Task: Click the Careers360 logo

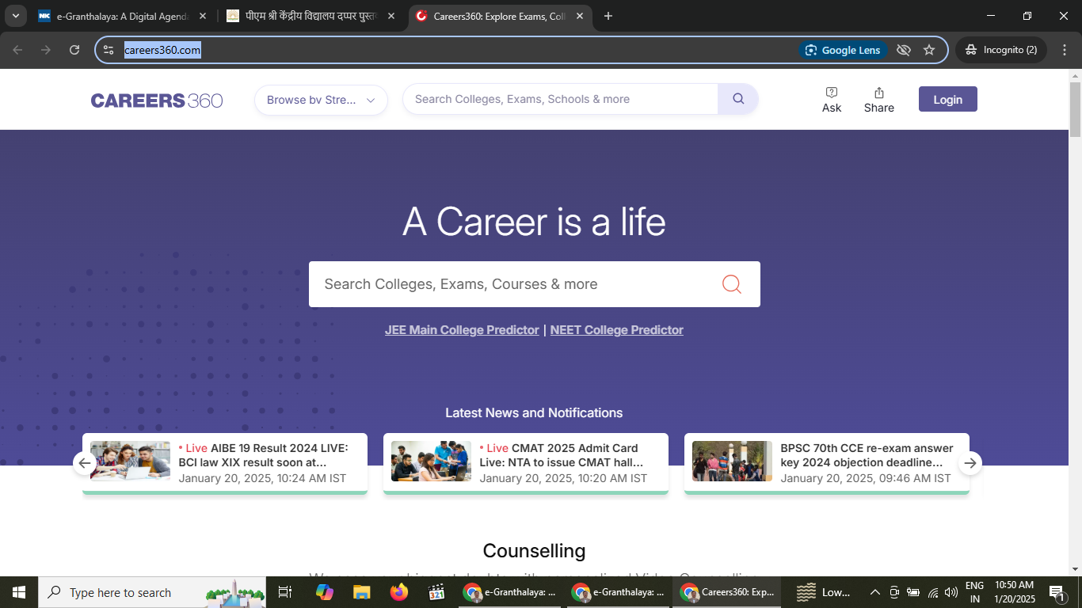Action: [157, 101]
